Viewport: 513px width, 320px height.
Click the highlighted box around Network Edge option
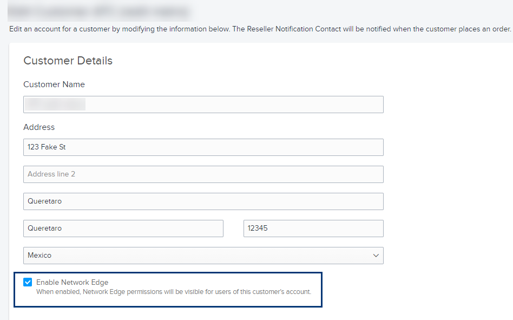click(x=168, y=290)
